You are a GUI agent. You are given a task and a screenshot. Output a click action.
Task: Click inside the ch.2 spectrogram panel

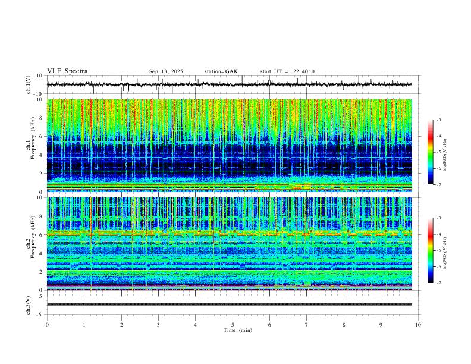tap(229, 244)
